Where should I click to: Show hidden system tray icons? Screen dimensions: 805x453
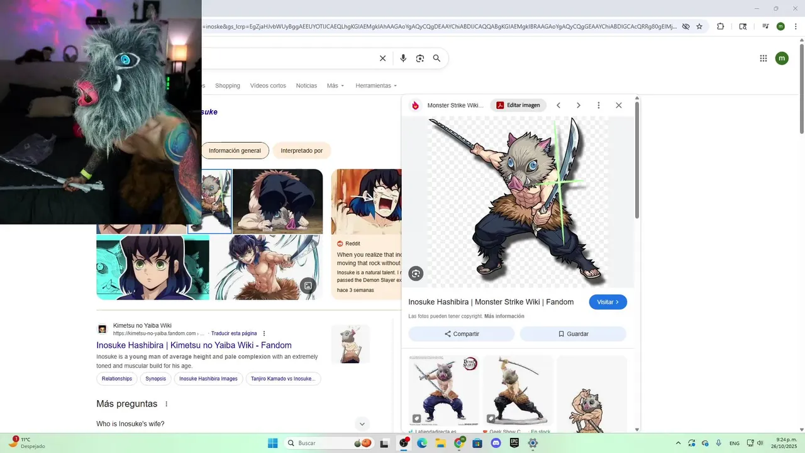(x=678, y=443)
